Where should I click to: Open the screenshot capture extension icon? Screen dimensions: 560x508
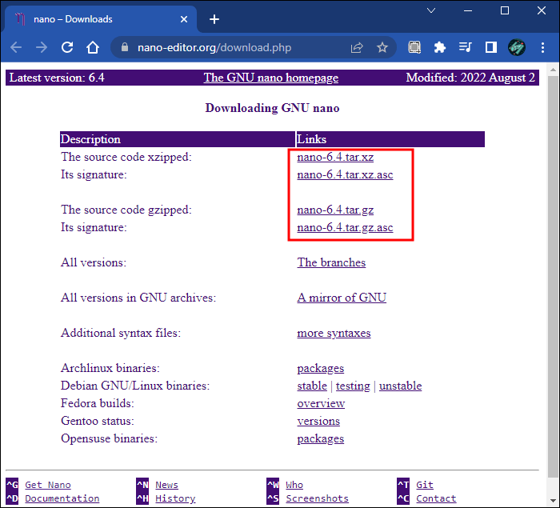click(x=414, y=47)
